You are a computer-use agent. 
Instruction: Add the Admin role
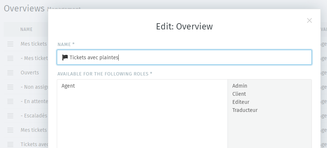coord(240,86)
